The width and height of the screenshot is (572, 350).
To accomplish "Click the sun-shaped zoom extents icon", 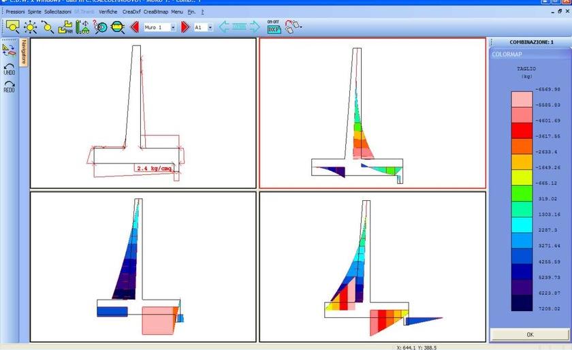I will coord(31,27).
